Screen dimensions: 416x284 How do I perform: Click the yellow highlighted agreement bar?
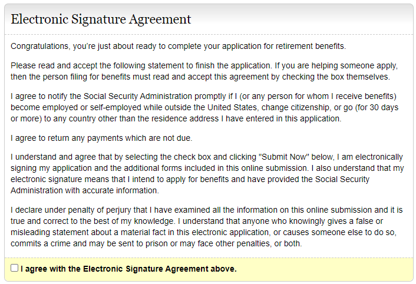[x=324, y=269]
